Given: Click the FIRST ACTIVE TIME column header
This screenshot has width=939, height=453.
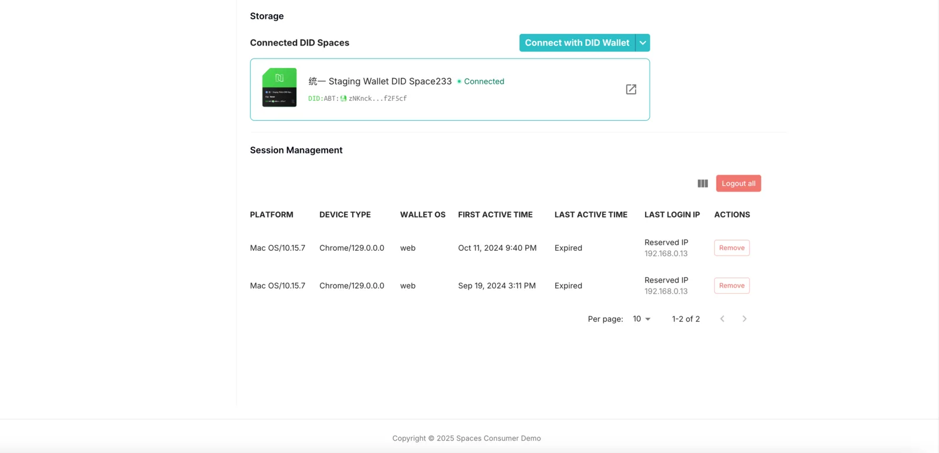Looking at the screenshot, I should coord(495,214).
